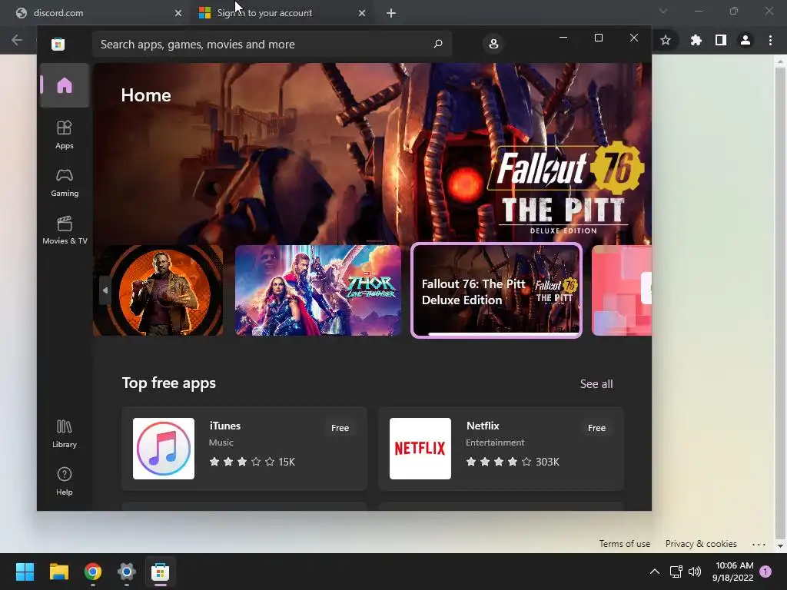The image size is (787, 590).
Task: Select Fallout 76 The Pitt Deluxe thumbnail
Action: pyautogui.click(x=496, y=290)
